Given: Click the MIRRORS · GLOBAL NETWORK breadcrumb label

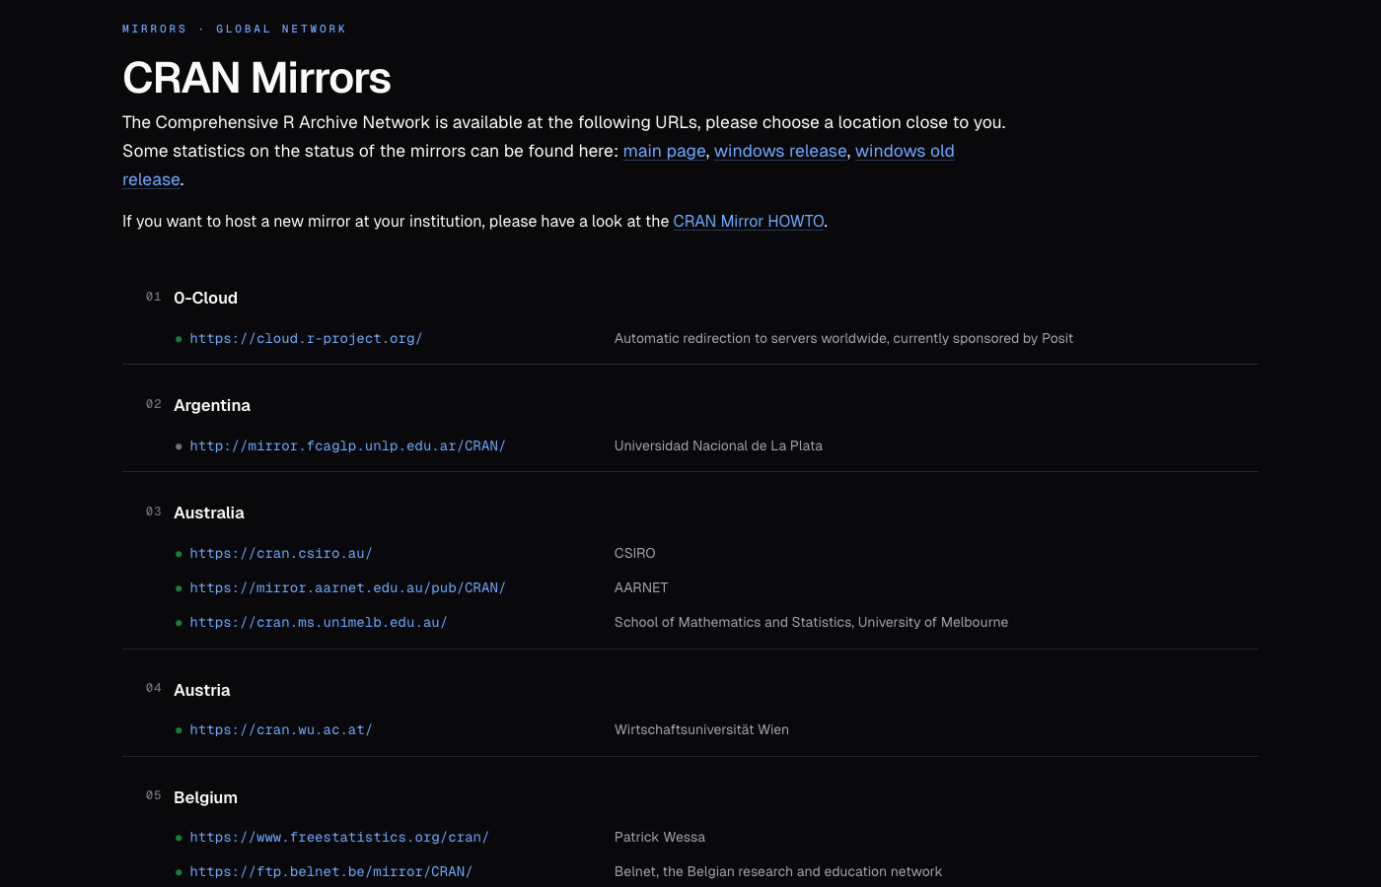Looking at the screenshot, I should pyautogui.click(x=234, y=29).
